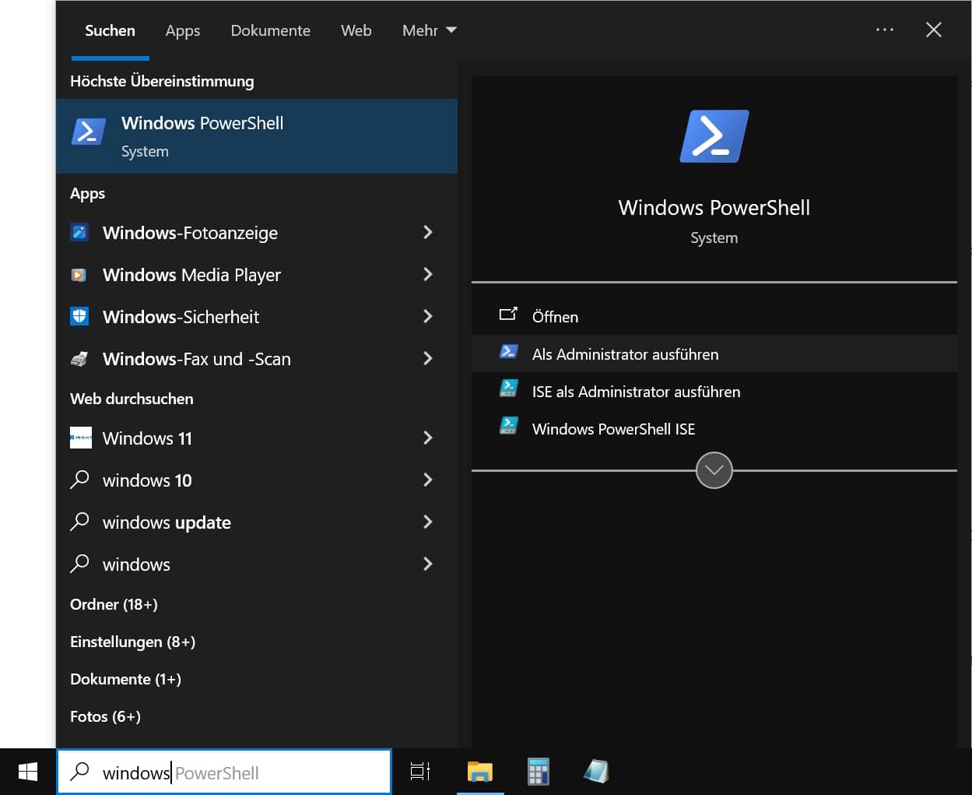Viewport: 972px width, 795px height.
Task: Click the Task View taskbar icon
Action: (x=420, y=772)
